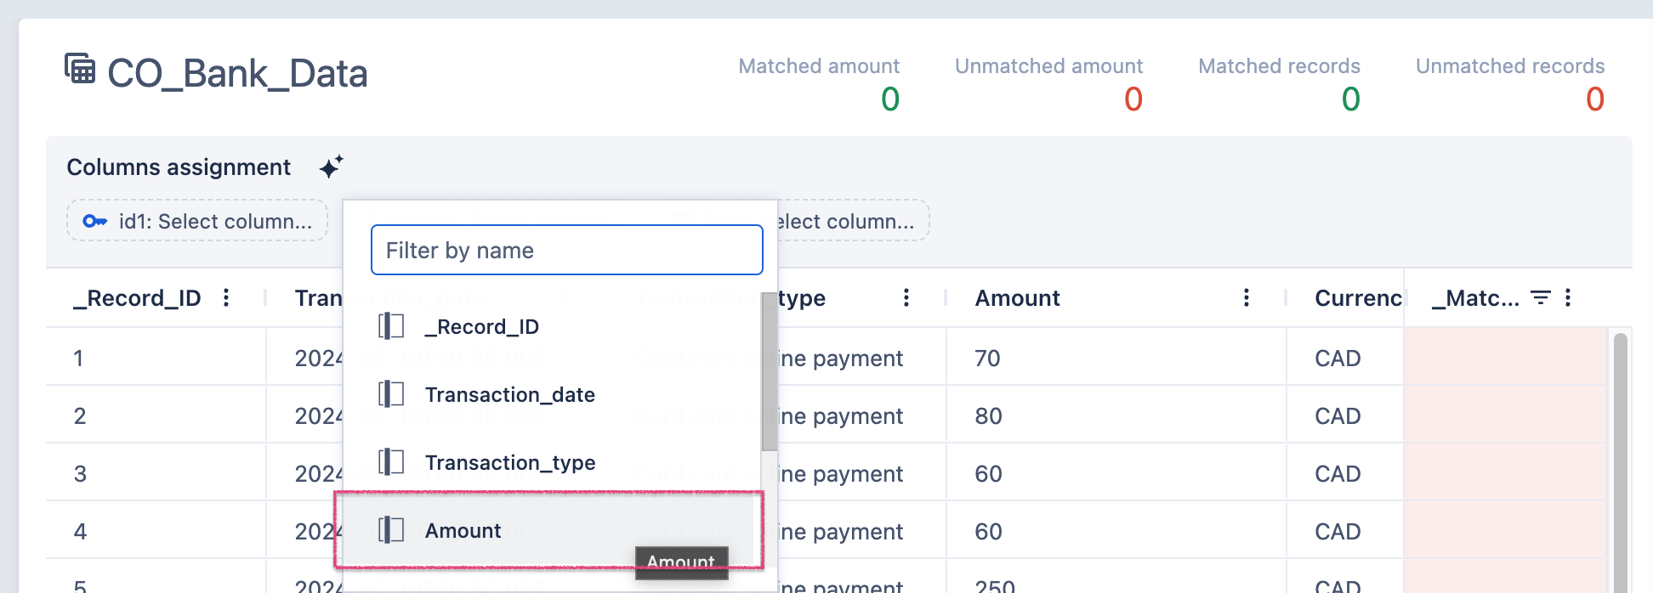Click the _Record_ID column header
Image resolution: width=1653 pixels, height=593 pixels.
[x=137, y=297]
